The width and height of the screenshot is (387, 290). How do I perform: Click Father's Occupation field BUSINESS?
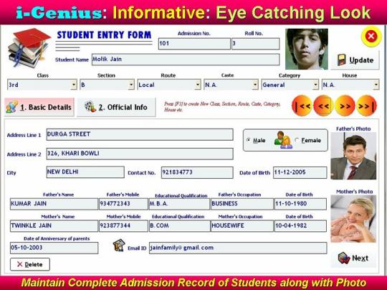(242, 204)
